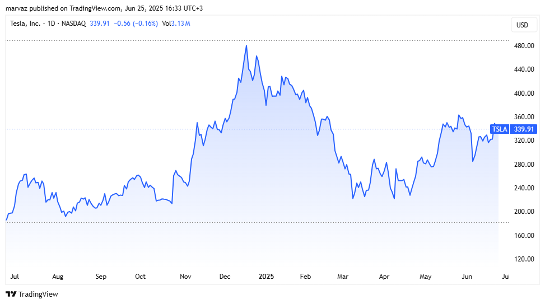The width and height of the screenshot is (545, 304).
Task: Click the 120.00 price axis label
Action: 524,259
